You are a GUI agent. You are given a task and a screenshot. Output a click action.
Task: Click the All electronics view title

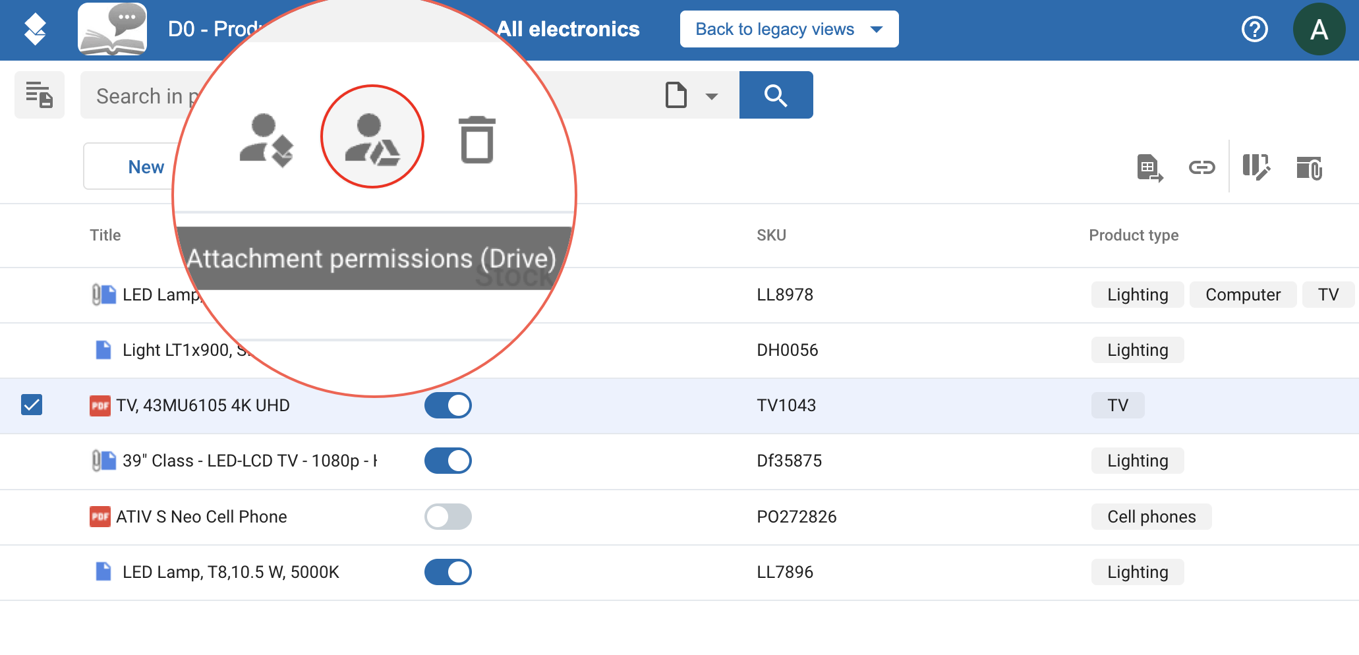[x=568, y=29]
